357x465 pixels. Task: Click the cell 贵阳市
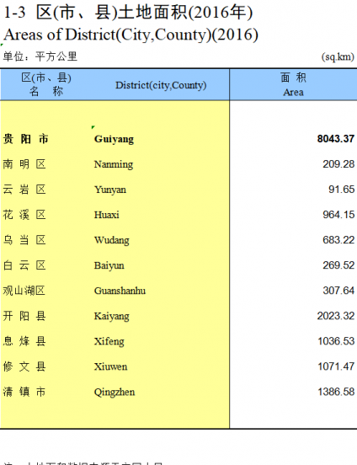(25, 139)
